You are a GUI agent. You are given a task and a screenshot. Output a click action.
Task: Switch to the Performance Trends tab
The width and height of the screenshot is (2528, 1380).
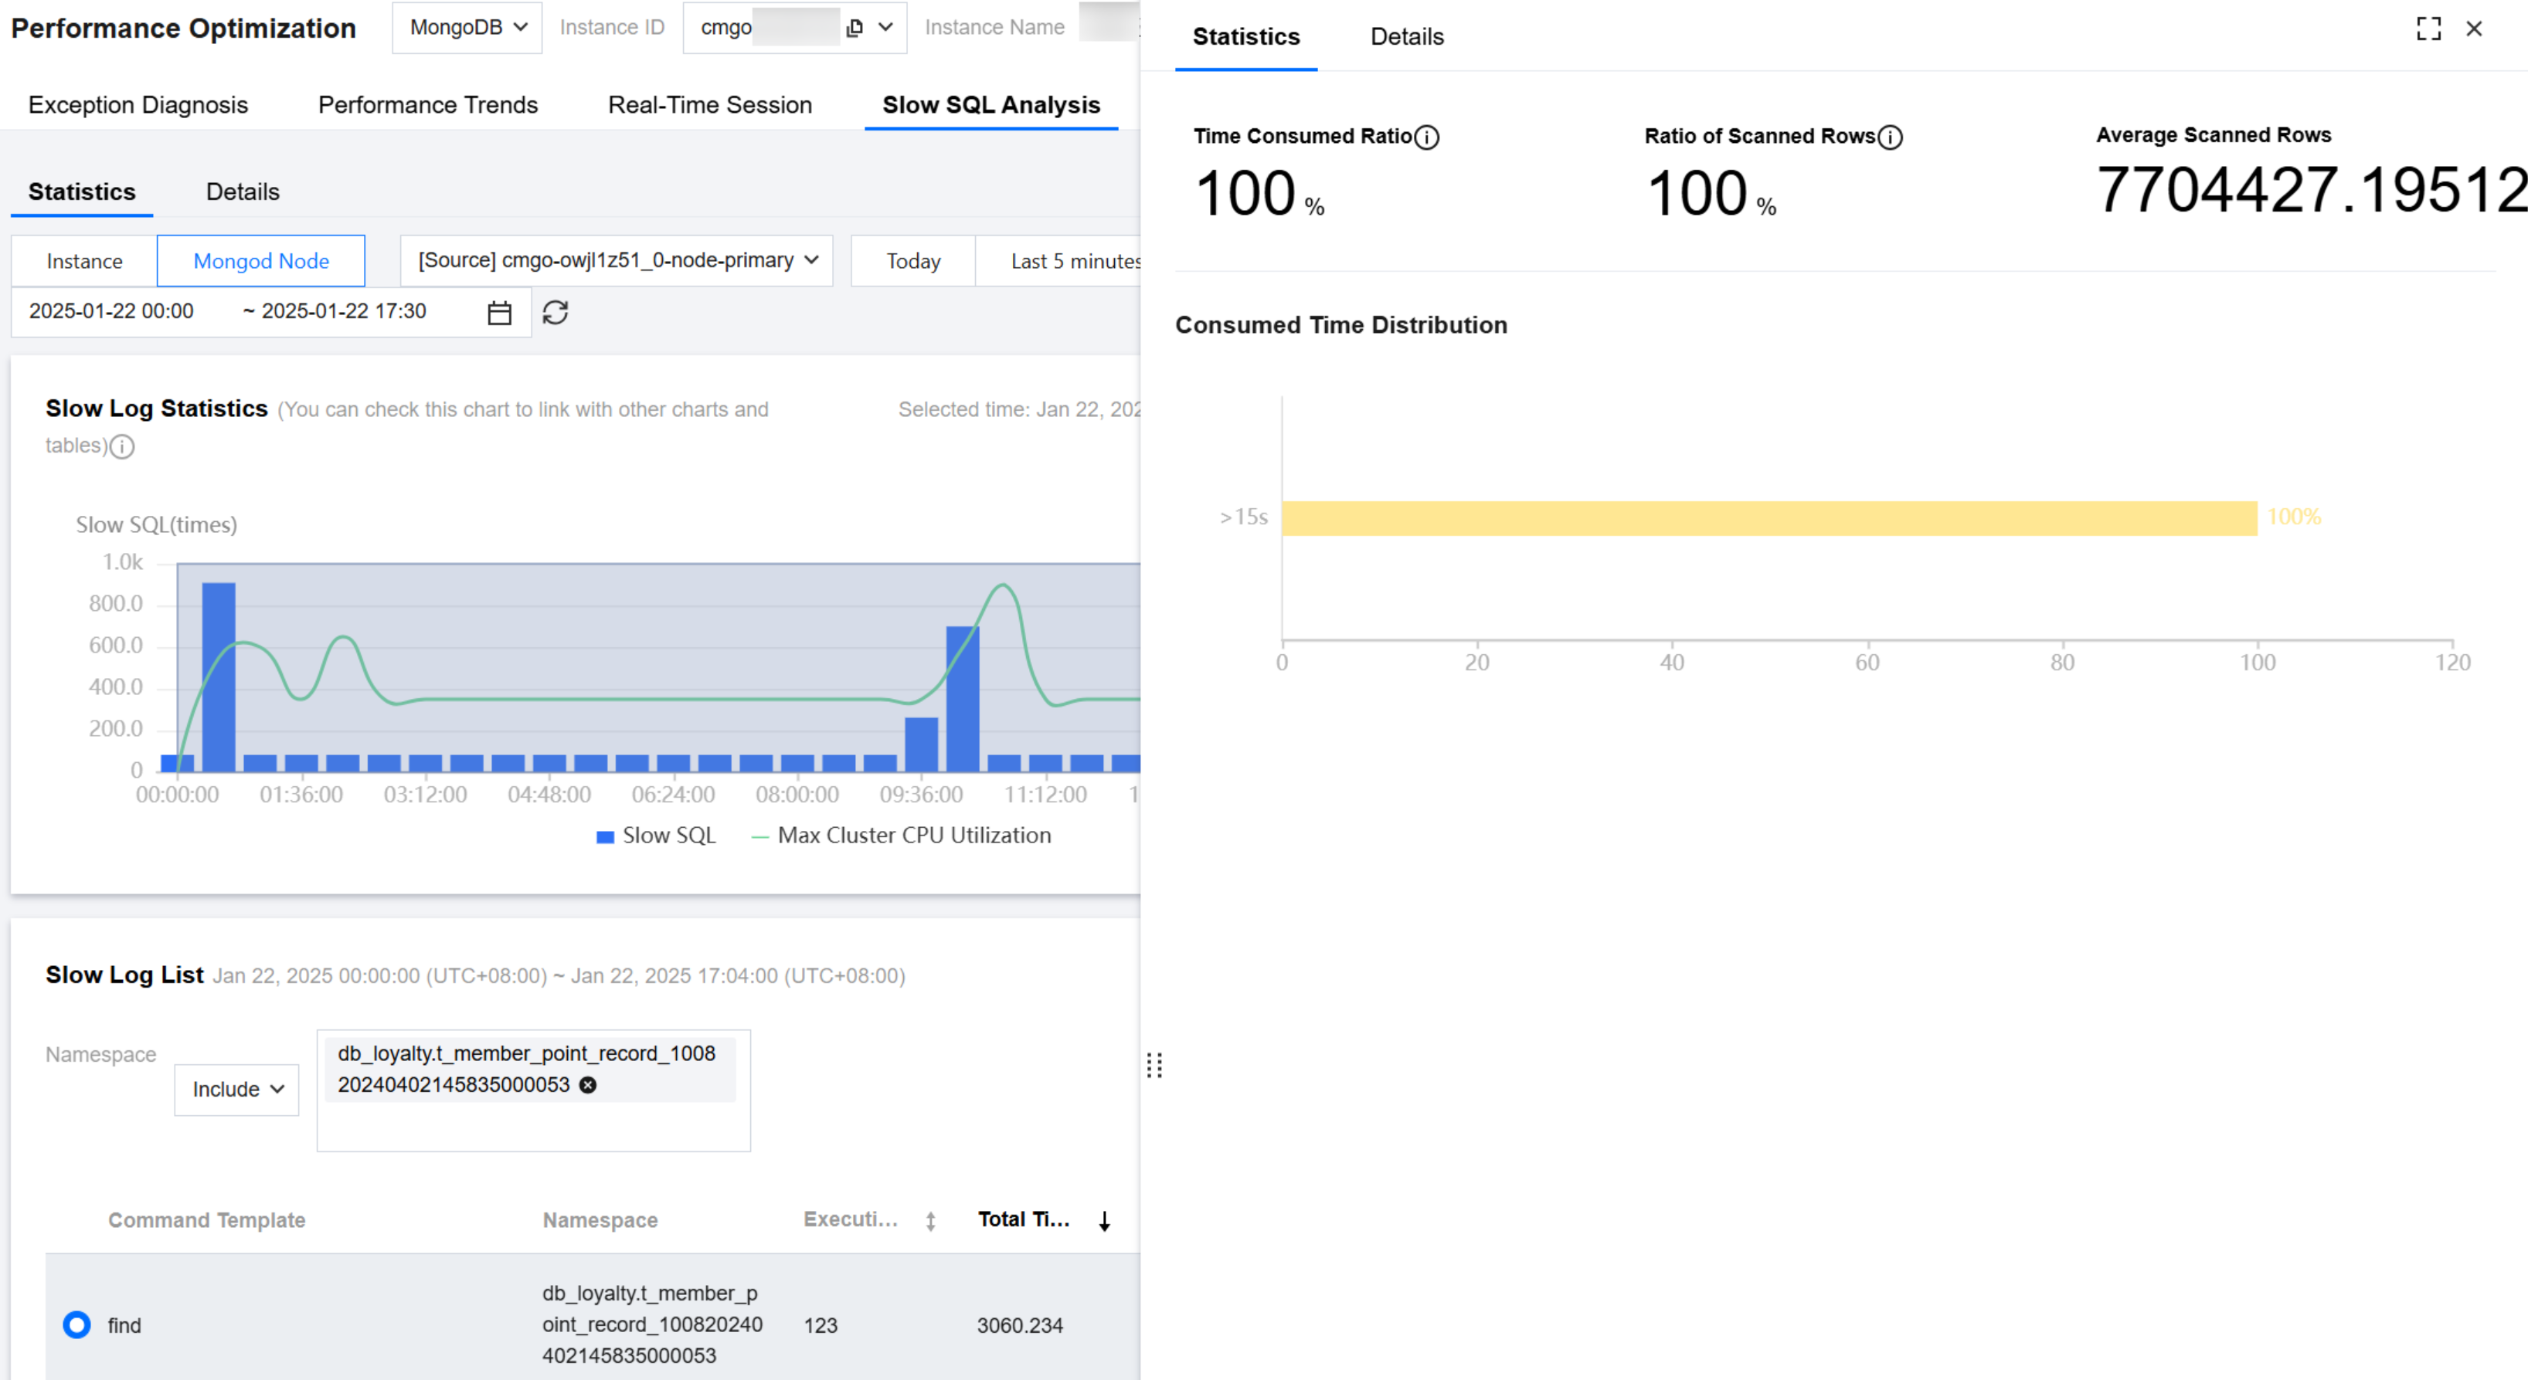tap(428, 105)
